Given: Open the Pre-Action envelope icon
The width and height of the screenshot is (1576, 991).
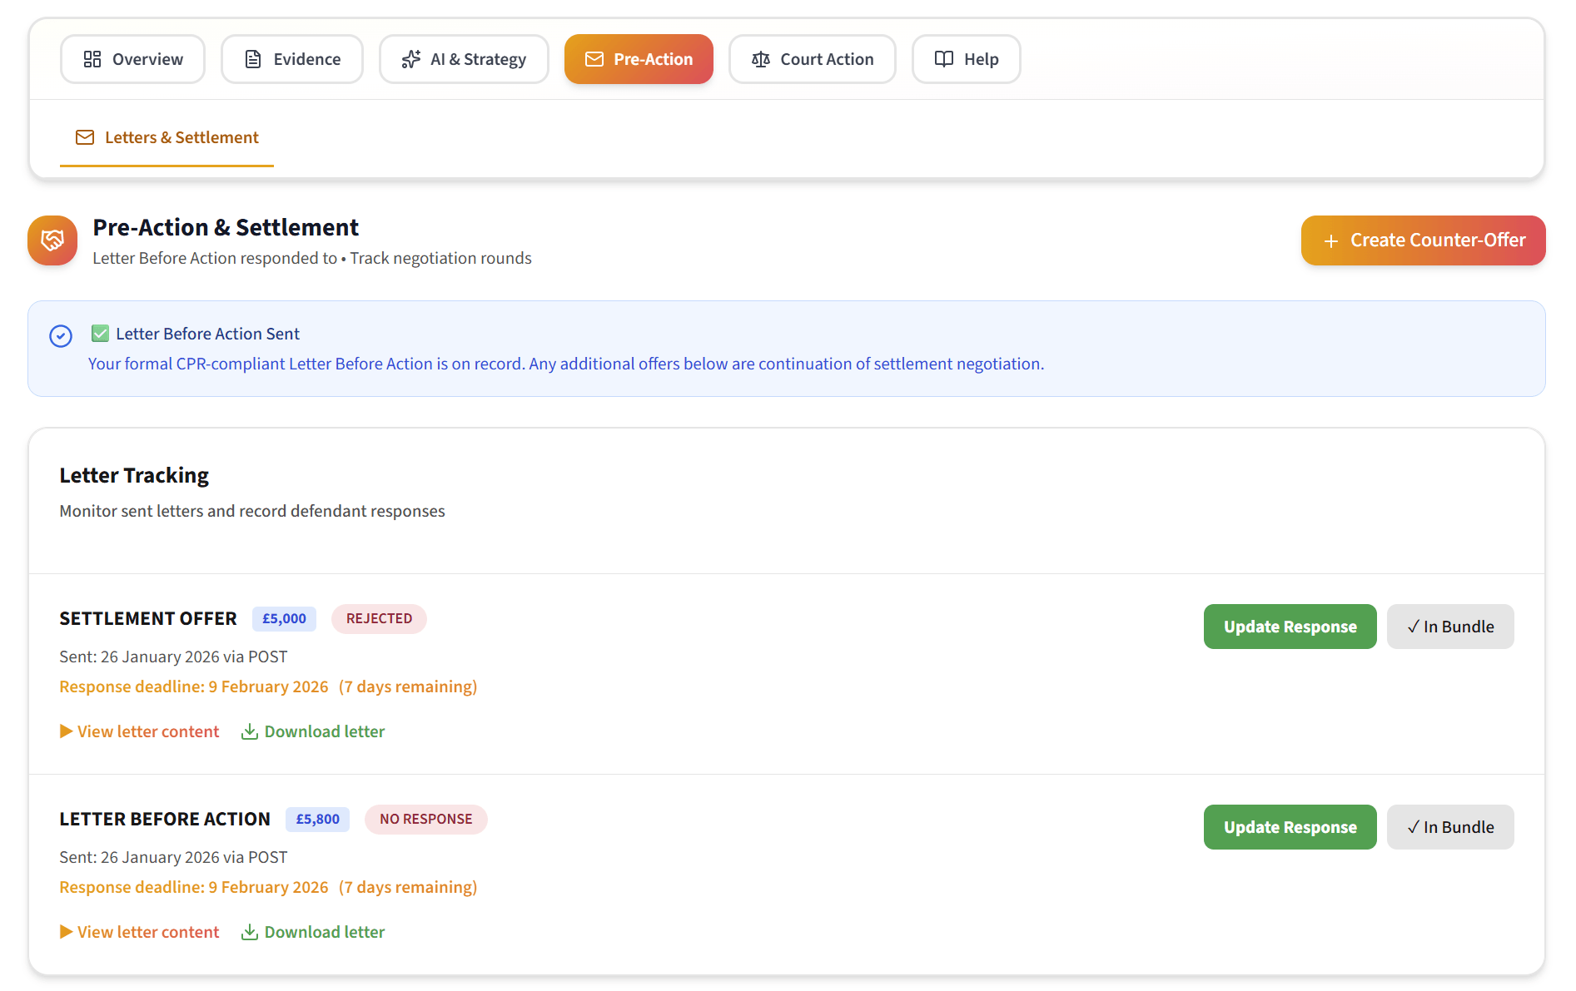Looking at the screenshot, I should point(594,58).
